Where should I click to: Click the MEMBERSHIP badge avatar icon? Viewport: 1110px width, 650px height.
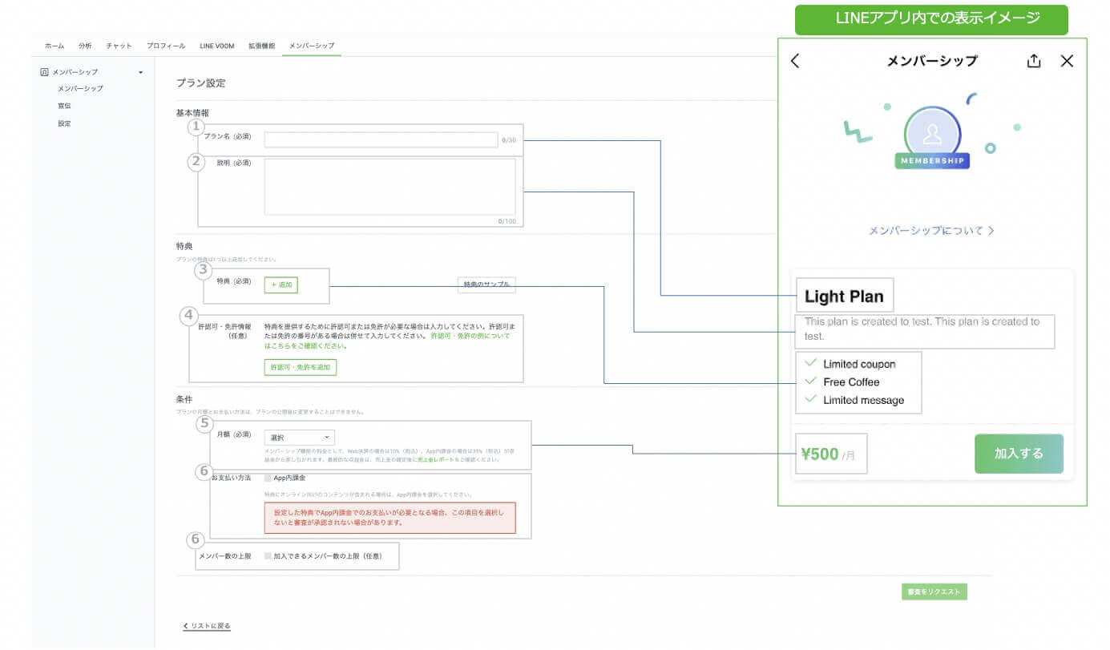coord(932,134)
